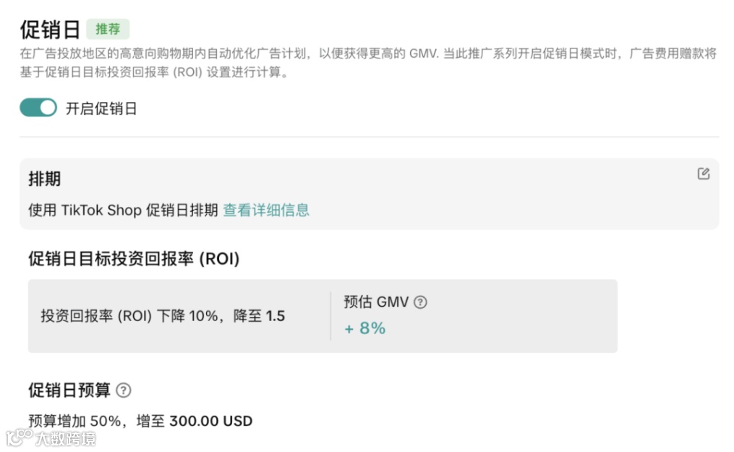Image resolution: width=734 pixels, height=452 pixels.
Task: Click the 投资回报率 (ROI) 下降 10% text
Action: coord(129,316)
